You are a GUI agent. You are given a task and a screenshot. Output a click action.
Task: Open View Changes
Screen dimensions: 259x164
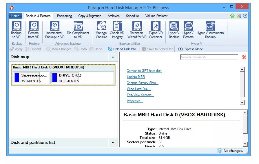click(x=59, y=49)
